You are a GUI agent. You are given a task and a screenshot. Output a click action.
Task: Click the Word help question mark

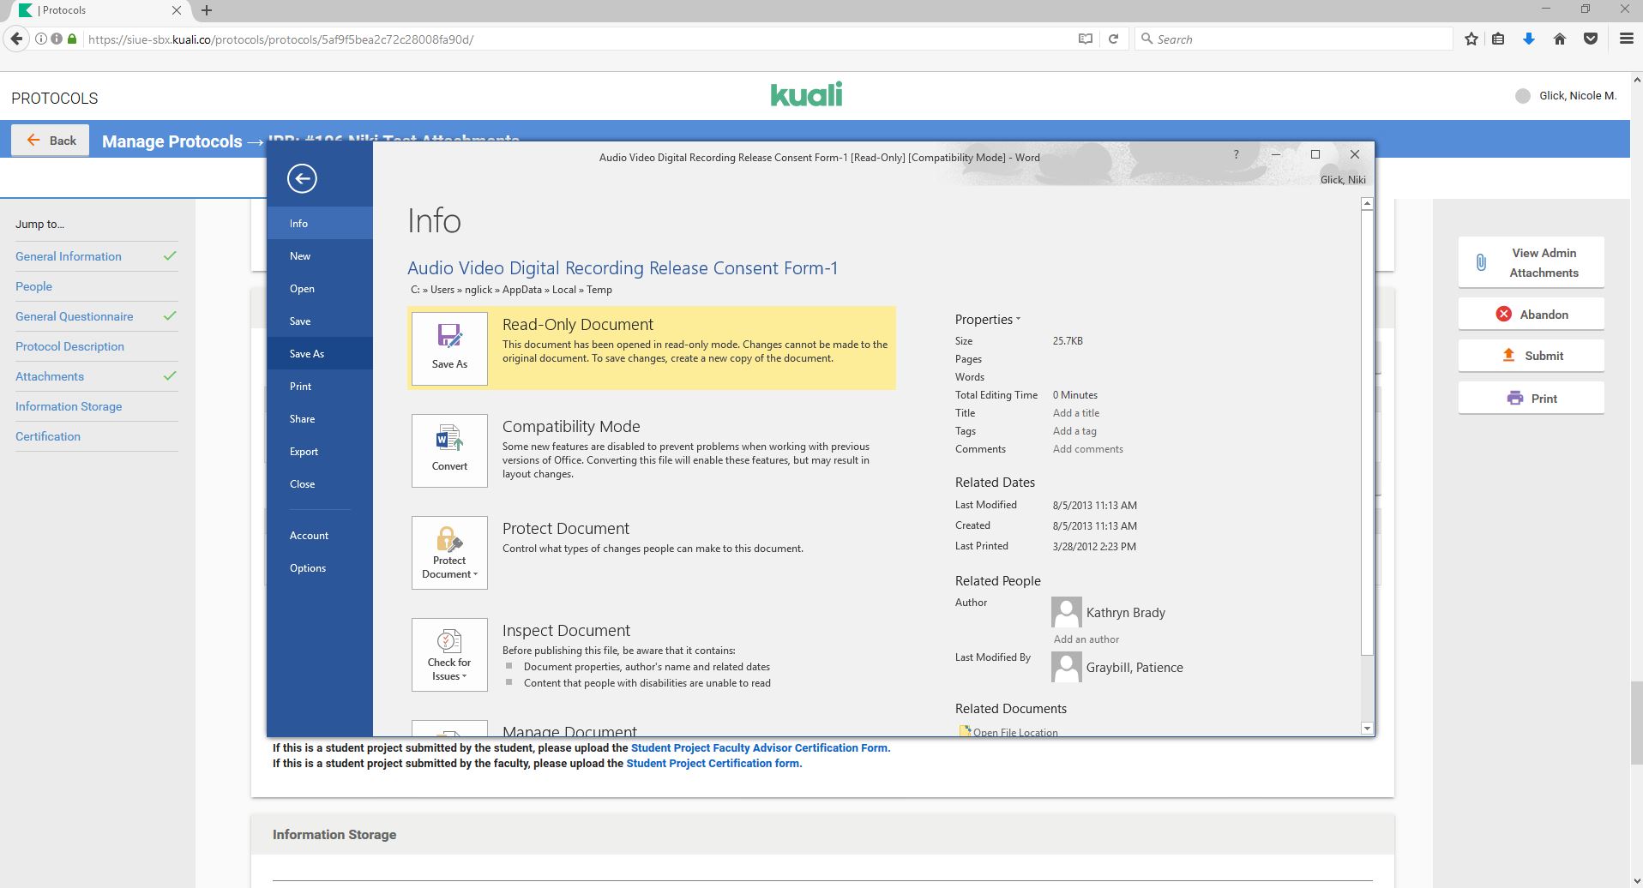1236,154
